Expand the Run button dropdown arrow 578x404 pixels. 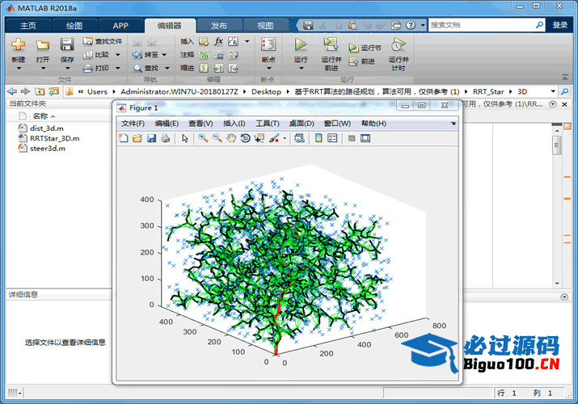301,69
